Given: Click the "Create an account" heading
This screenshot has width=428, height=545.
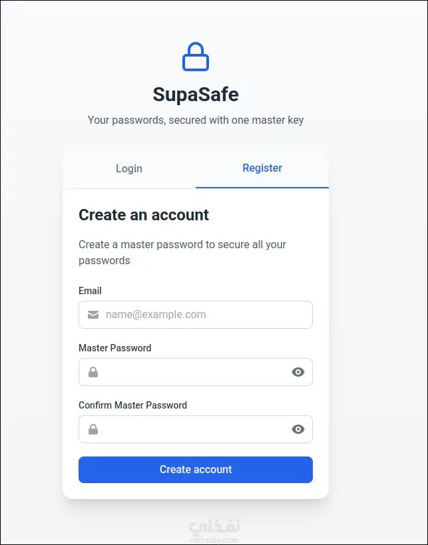Looking at the screenshot, I should [144, 215].
